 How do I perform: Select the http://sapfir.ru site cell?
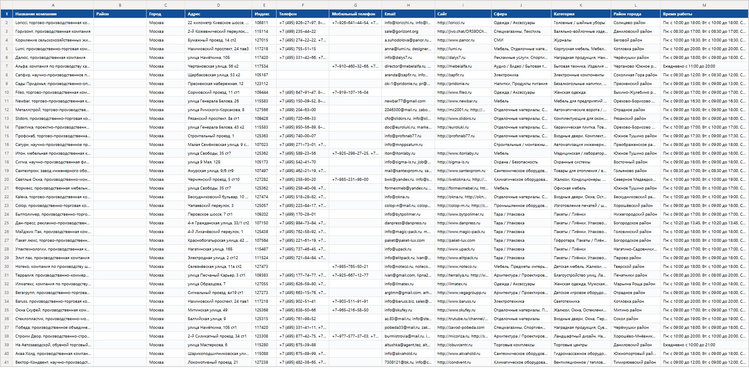point(463,75)
